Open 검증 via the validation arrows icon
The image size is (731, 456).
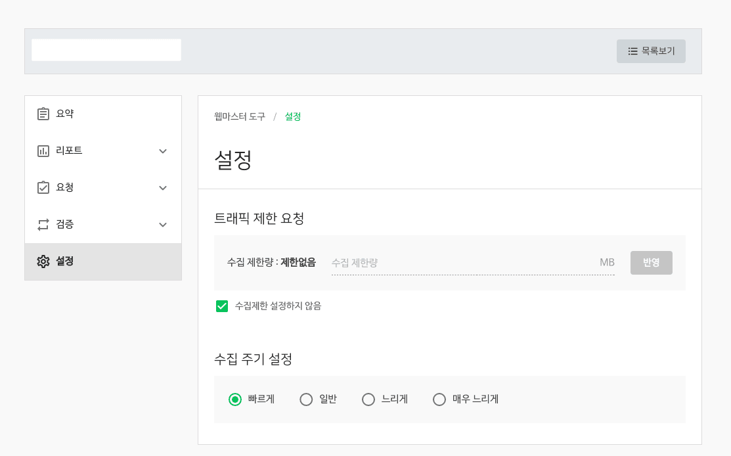43,224
